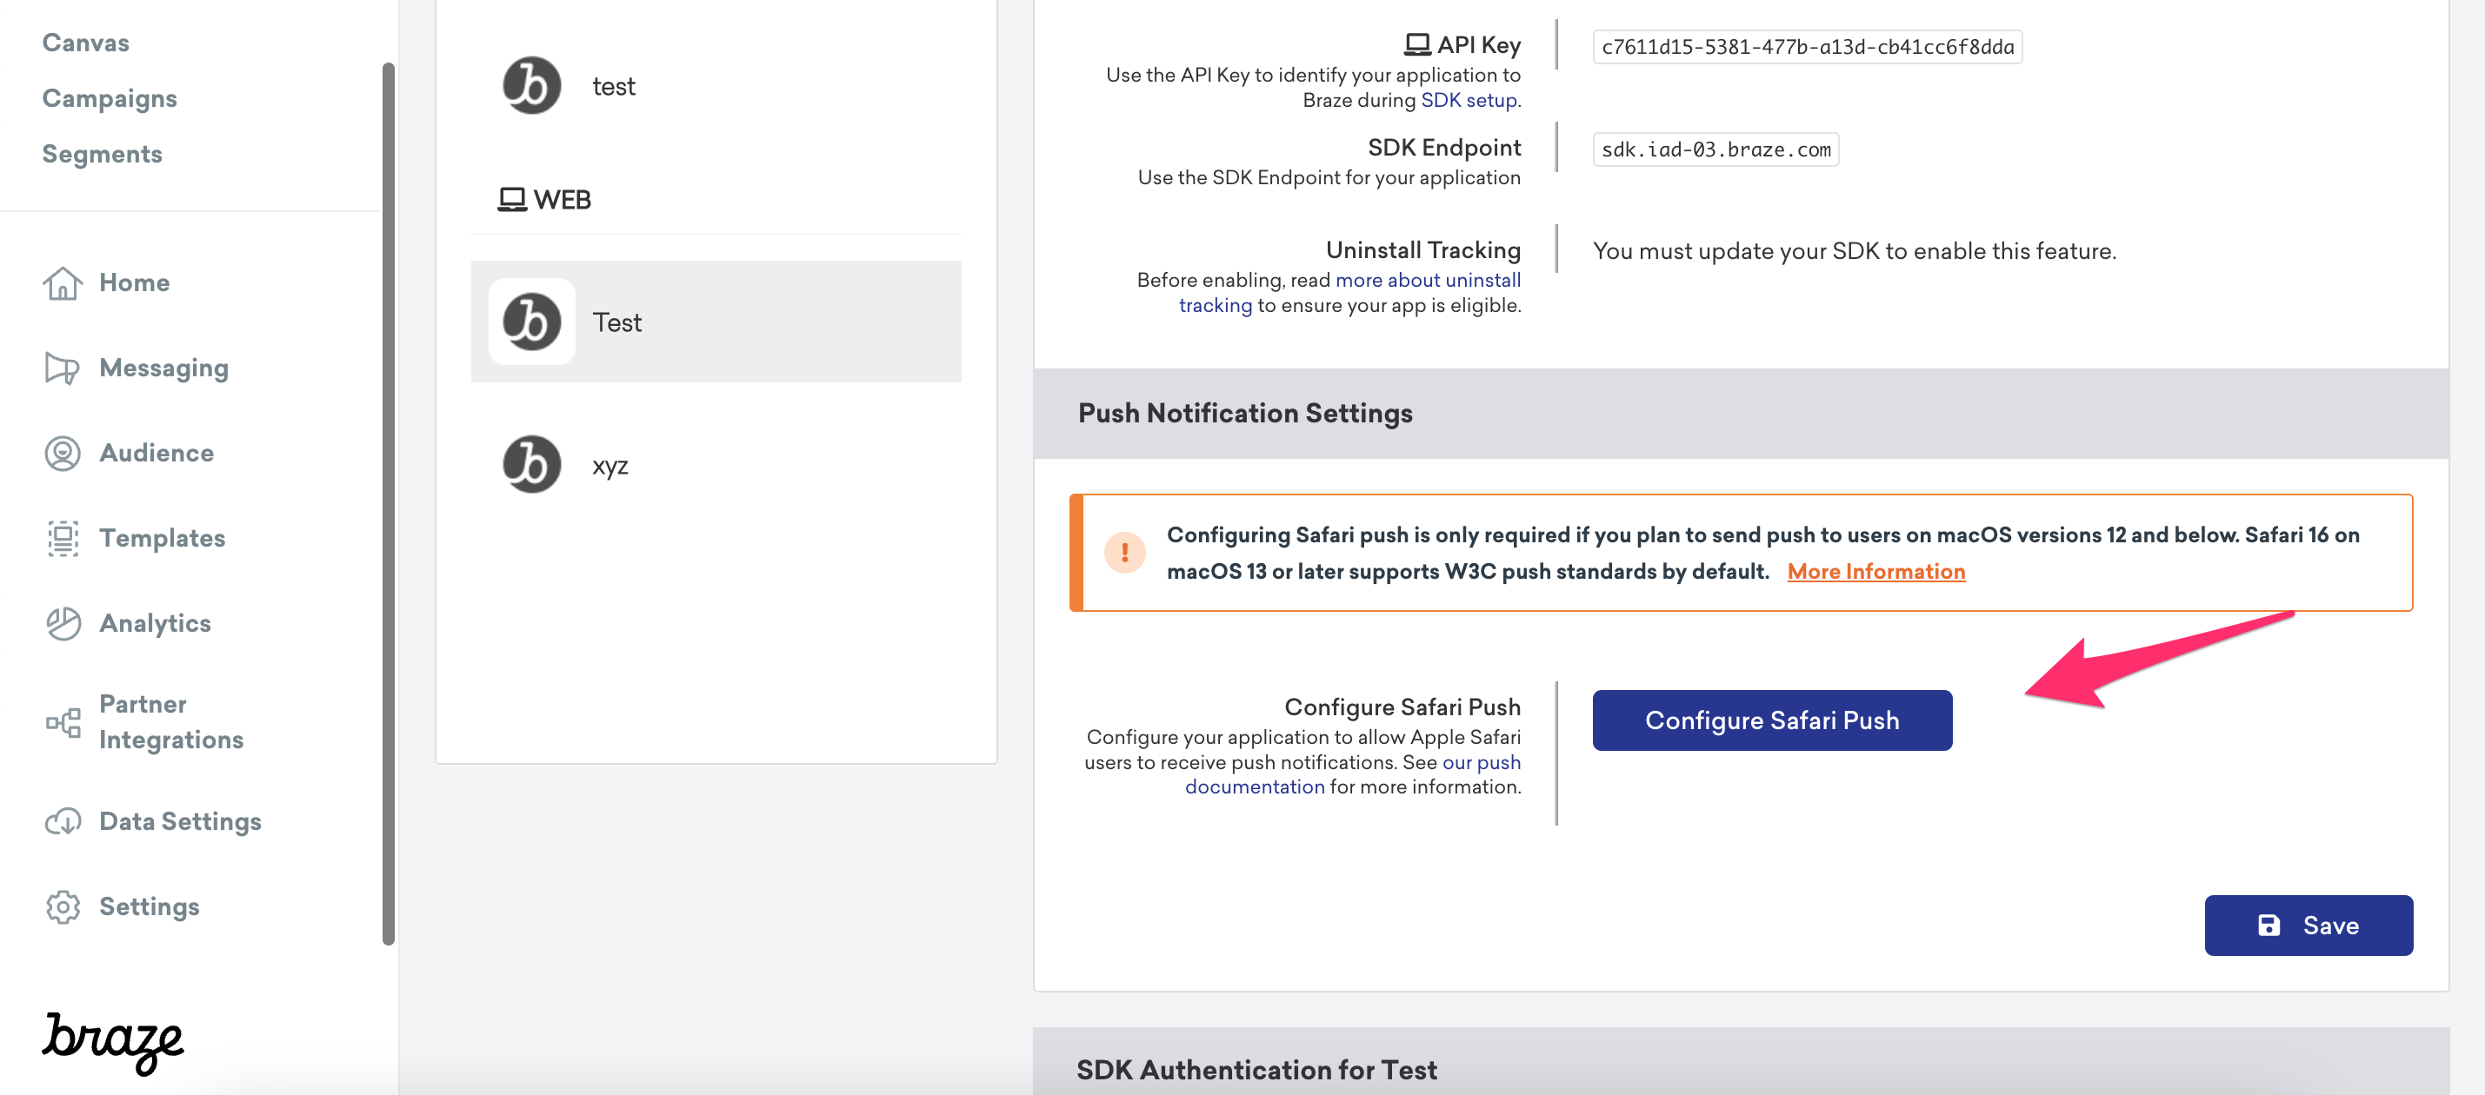Screen dimensions: 2485x1095
Task: Open Segments menu item
Action: [101, 154]
